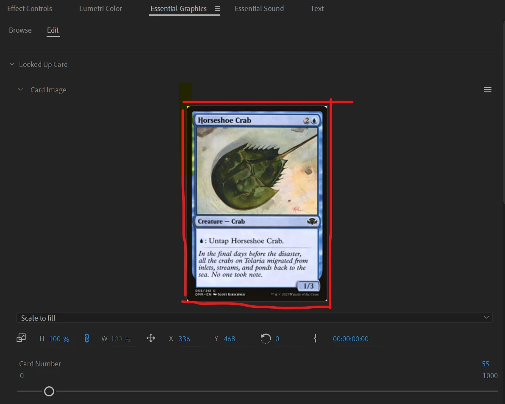This screenshot has height=404, width=505.
Task: Click the position move icon
Action: [151, 338]
